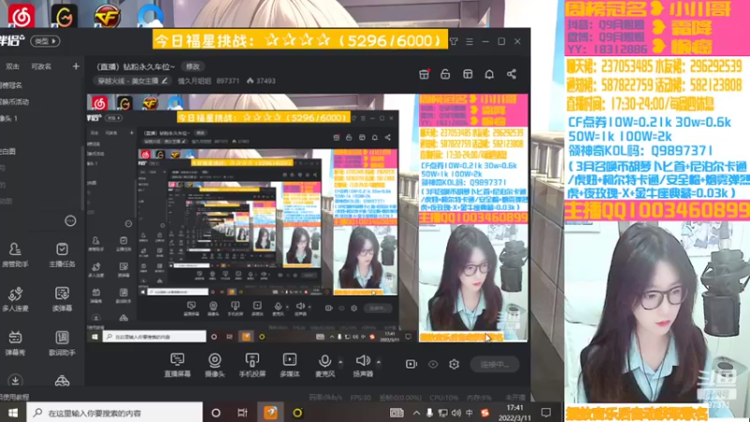The height and width of the screenshot is (422, 750).
Task: Click the share icon in top toolbar
Action: [x=511, y=74]
